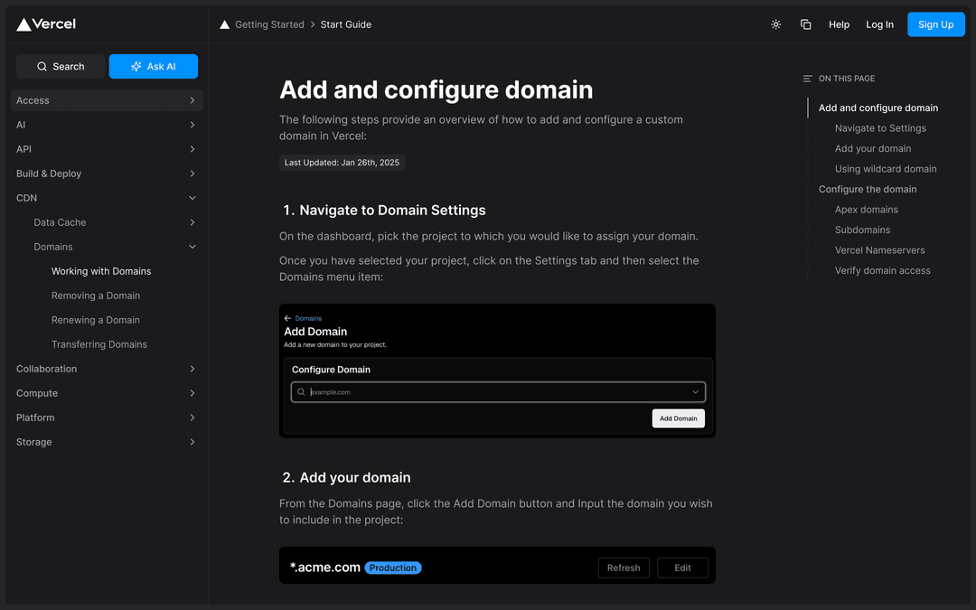Image resolution: width=976 pixels, height=610 pixels.
Task: Click the '1. Navigate to Domain Settings' heading
Action: click(384, 211)
